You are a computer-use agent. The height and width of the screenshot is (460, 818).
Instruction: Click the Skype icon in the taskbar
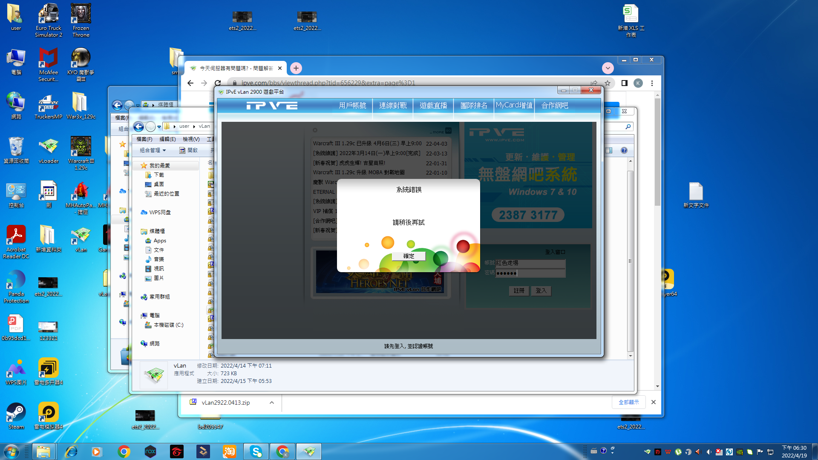pyautogui.click(x=256, y=451)
